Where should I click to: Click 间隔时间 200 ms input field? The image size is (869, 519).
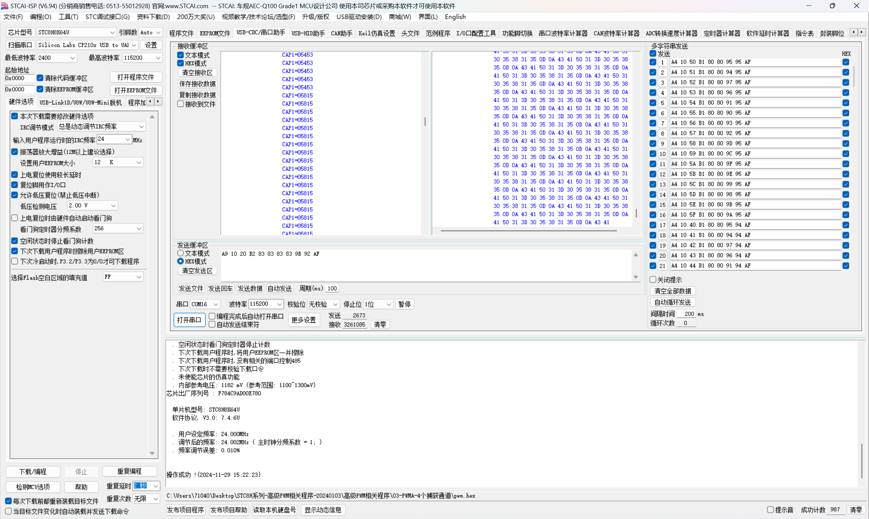[686, 314]
